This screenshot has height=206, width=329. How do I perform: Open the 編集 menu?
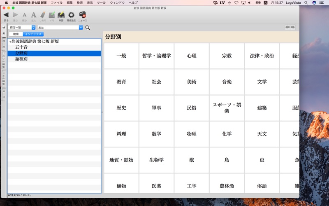pyautogui.click(x=70, y=3)
